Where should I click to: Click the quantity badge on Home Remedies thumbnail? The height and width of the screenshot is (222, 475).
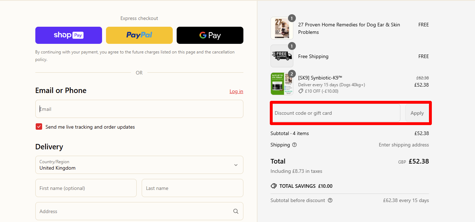tap(292, 18)
